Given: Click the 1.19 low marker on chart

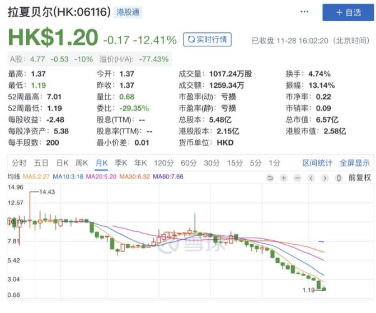Looking at the screenshot, I should point(309,290).
